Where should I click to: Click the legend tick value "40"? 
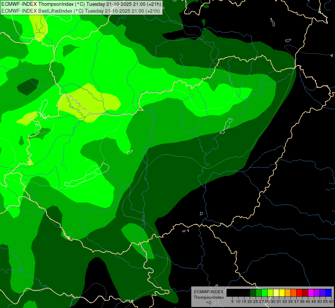(x=308, y=301)
